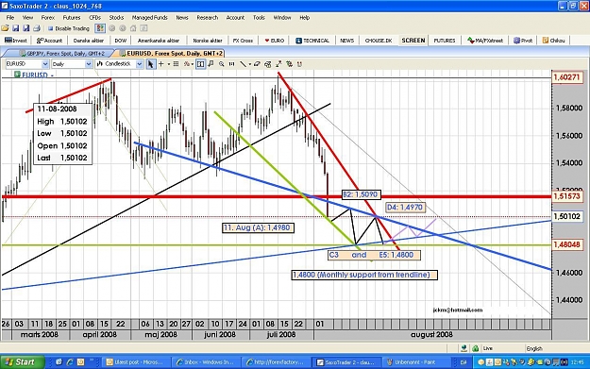Click the magnifier zoom icon
The image size is (590, 369).
(221, 64)
